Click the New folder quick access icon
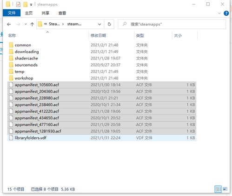 click(25, 5)
